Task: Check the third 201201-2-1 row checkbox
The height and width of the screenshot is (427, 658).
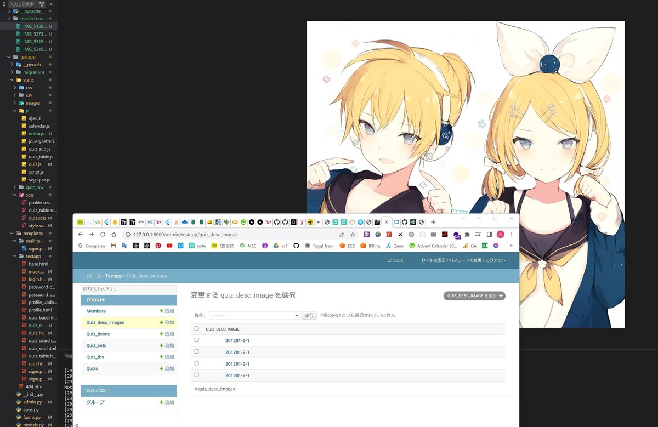Action: point(197,363)
